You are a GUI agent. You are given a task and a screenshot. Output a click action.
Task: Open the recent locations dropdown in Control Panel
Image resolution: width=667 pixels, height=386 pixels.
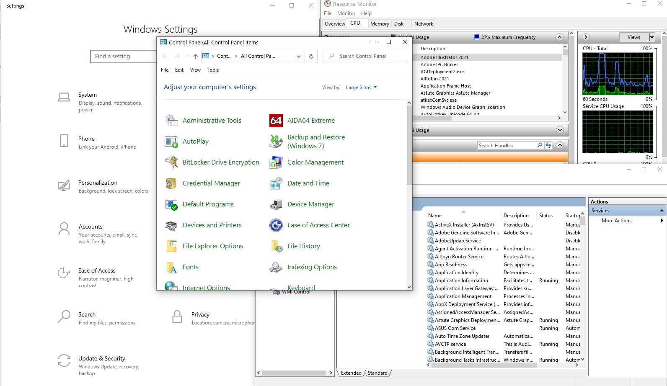click(187, 56)
